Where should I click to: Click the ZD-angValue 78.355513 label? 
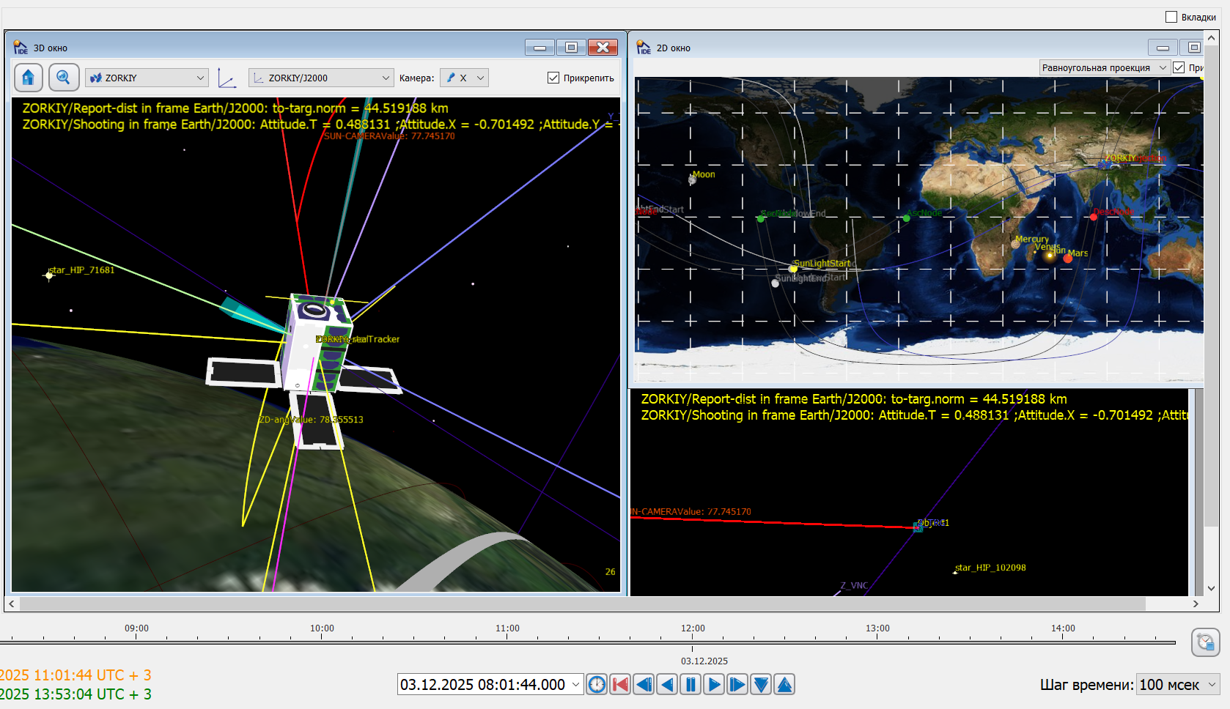pyautogui.click(x=311, y=420)
